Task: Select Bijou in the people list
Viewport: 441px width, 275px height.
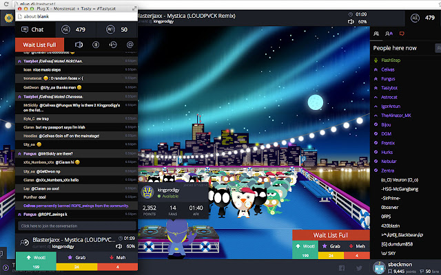Action: pos(386,124)
